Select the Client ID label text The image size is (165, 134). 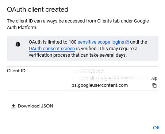(x=16, y=71)
